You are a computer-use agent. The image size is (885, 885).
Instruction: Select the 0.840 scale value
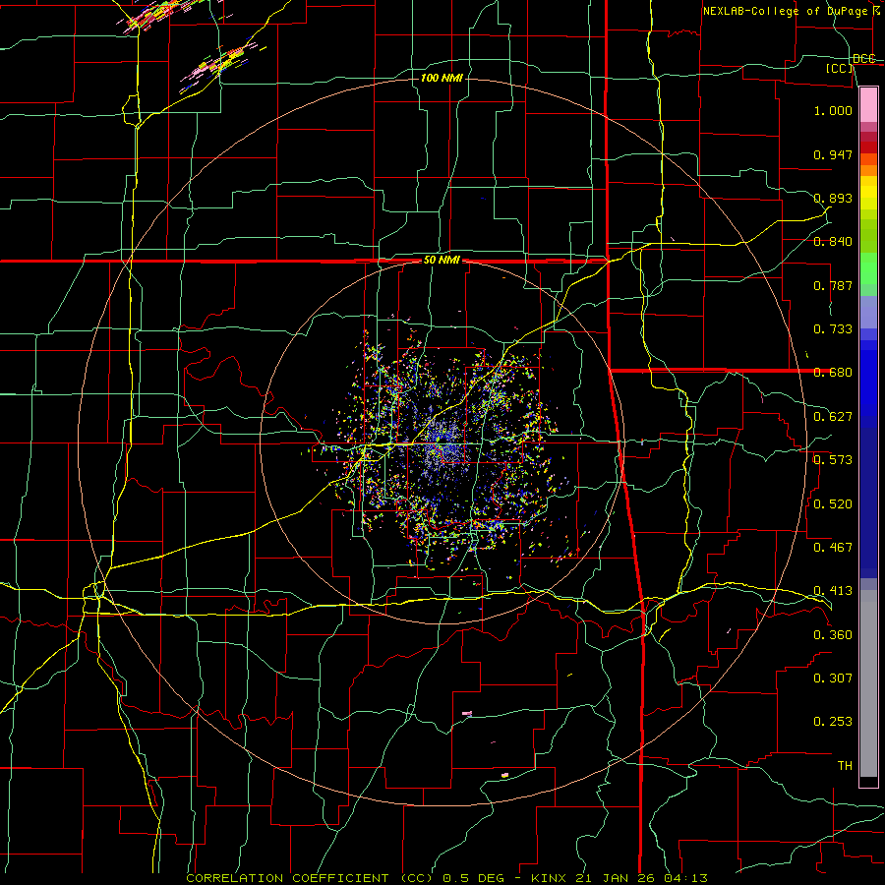833,242
